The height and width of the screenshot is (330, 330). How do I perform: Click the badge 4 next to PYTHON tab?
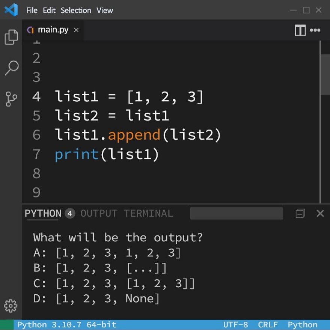tap(70, 213)
